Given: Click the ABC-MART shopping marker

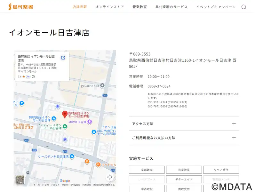Looking at the screenshot, I should point(94,132).
